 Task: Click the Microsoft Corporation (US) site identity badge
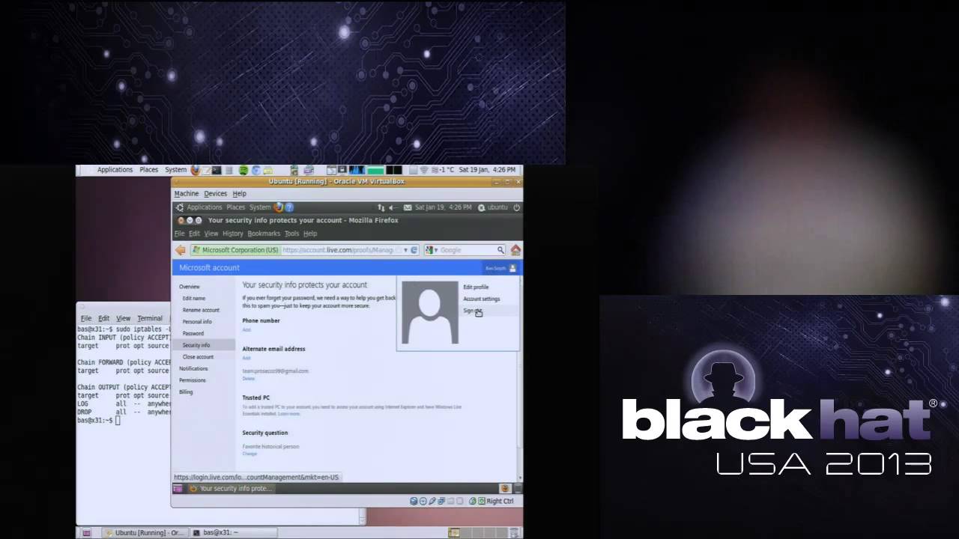[235, 250]
